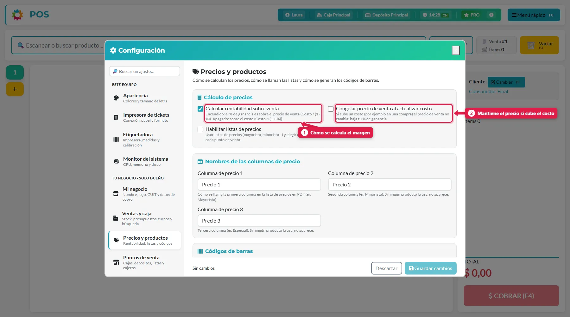Viewport: 570px width, 317px height.
Task: Click the POS gear logo icon
Action: pos(17,15)
